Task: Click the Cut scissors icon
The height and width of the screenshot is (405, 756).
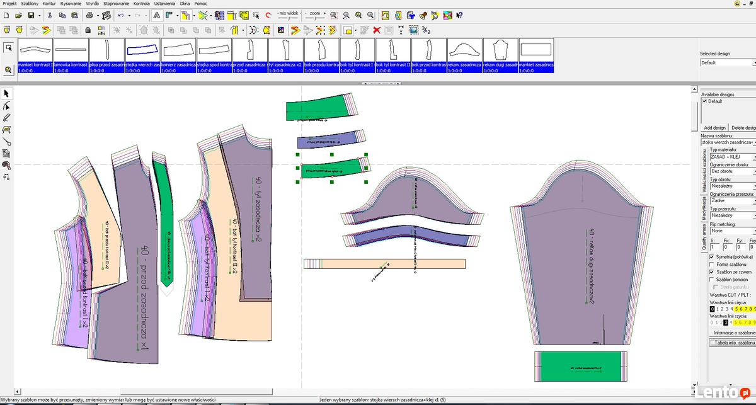Action: (50, 15)
